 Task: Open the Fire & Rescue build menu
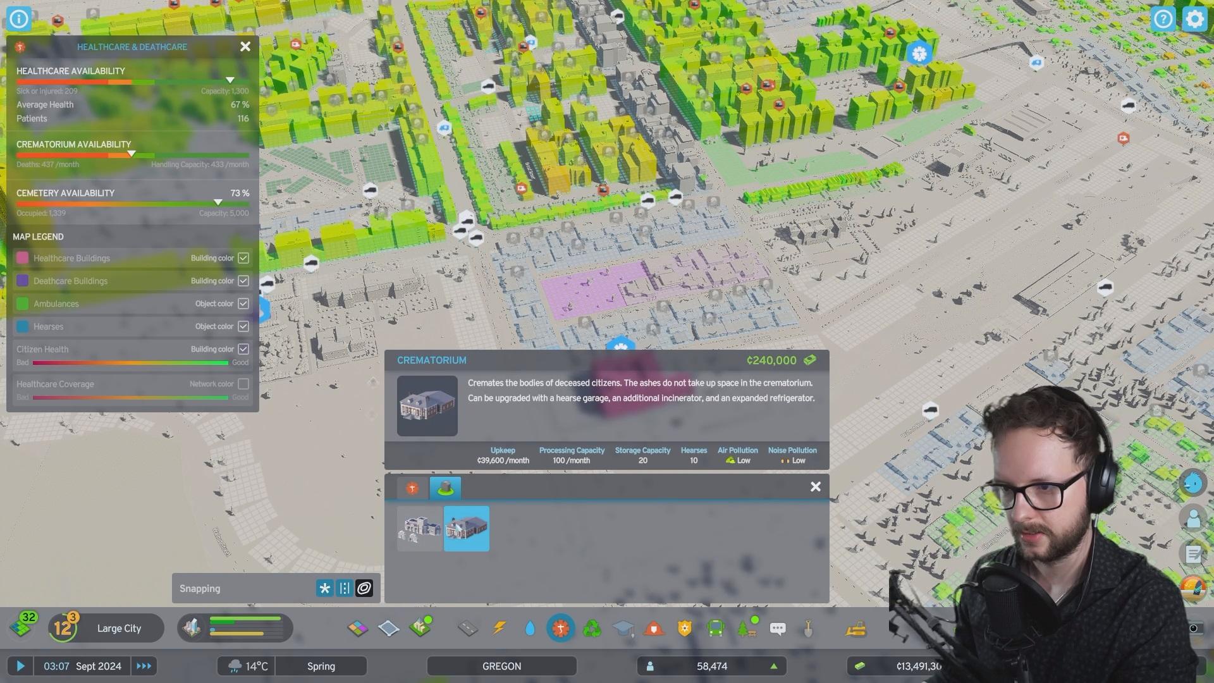click(654, 629)
